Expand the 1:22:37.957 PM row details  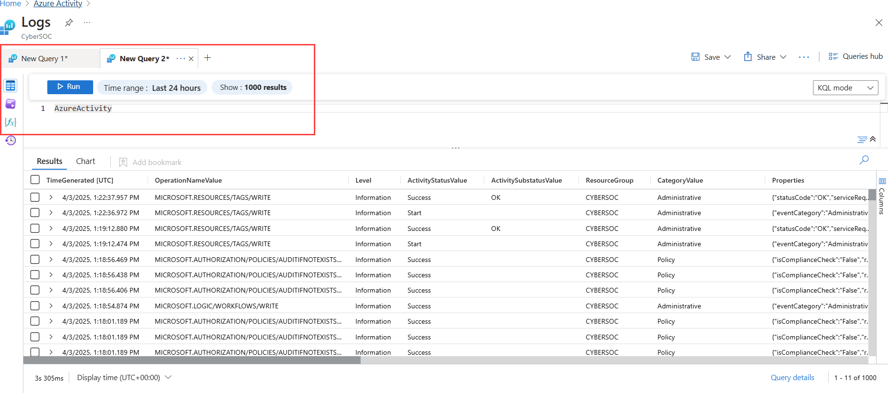[51, 197]
